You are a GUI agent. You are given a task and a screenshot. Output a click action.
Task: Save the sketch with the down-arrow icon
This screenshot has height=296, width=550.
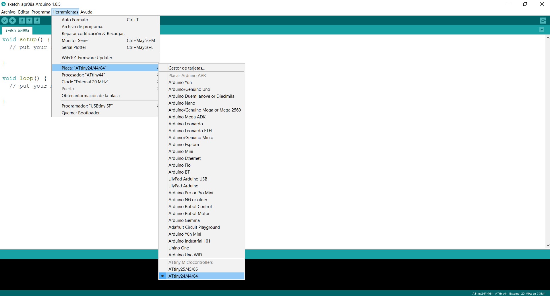point(37,20)
